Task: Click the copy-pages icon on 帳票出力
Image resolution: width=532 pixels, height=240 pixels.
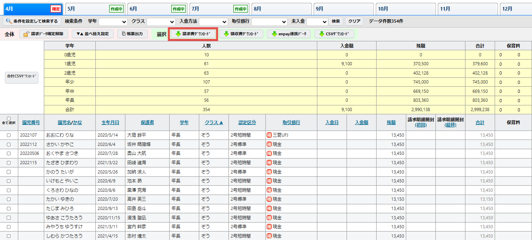Action: (124, 34)
